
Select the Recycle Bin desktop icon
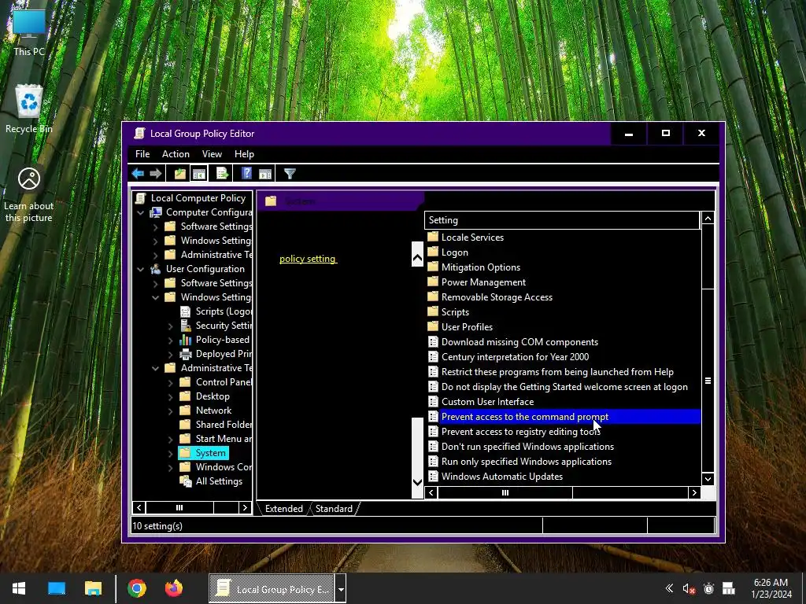coord(29,109)
